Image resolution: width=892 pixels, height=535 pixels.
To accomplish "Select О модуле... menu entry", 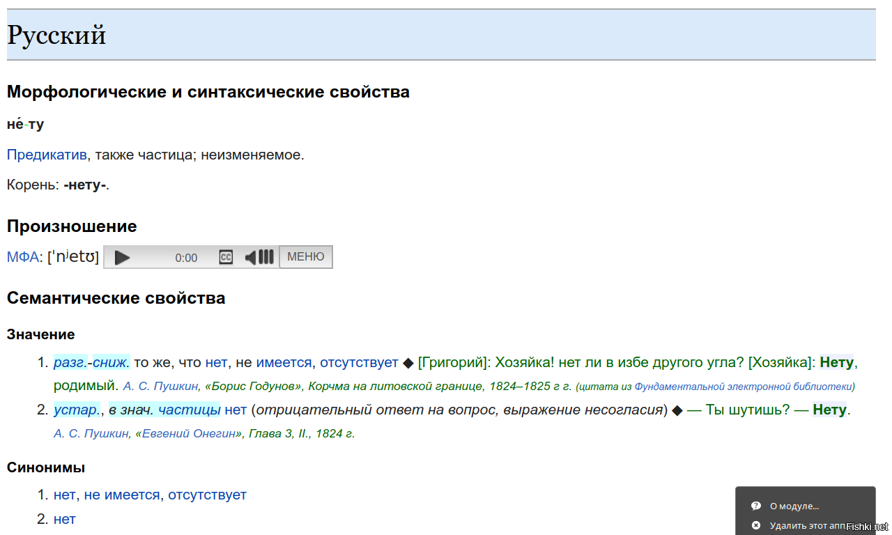I will pyautogui.click(x=794, y=506).
